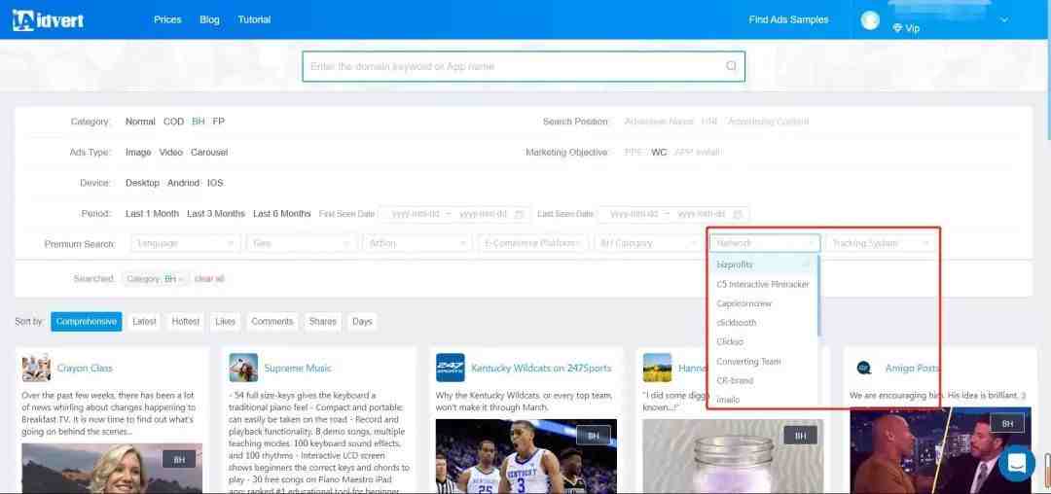
Task: Click the First Seen Date start field
Action: pos(416,214)
